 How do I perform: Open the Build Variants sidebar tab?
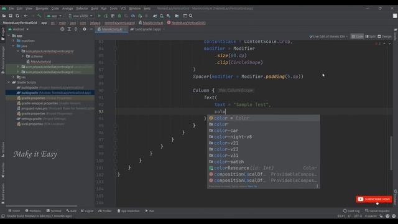click(2, 194)
